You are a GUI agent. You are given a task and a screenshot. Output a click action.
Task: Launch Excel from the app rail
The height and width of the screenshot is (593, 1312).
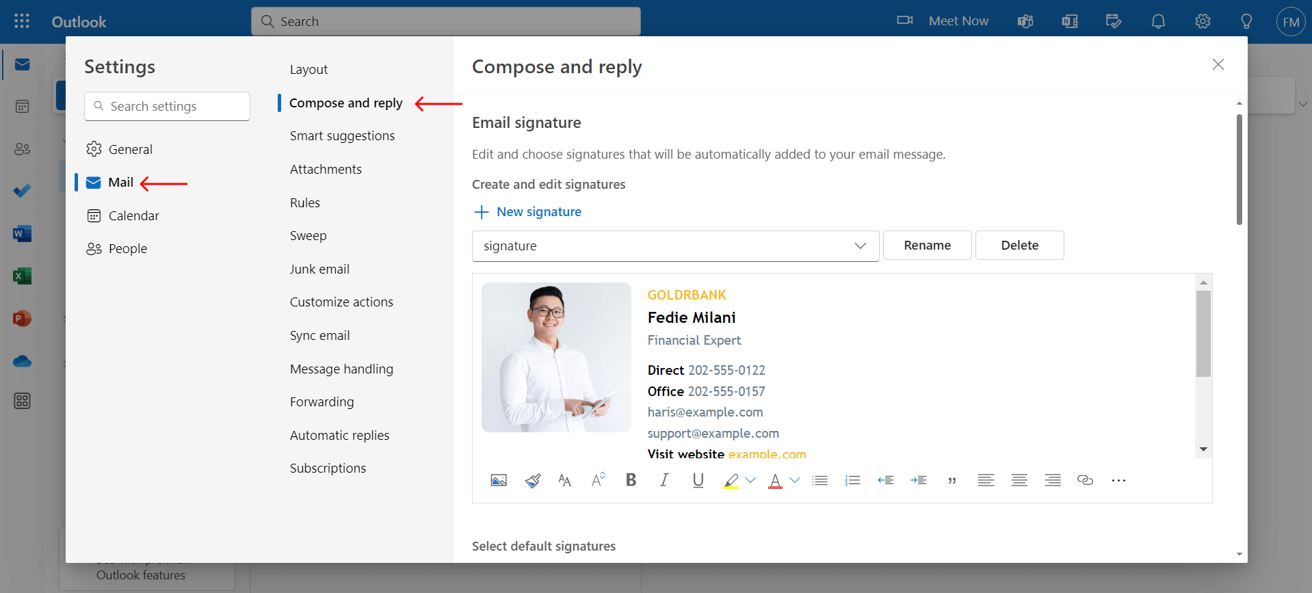click(x=22, y=276)
